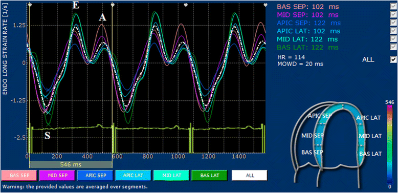Select the blue APIC SEP button
Screen dimensions: 398x193
[x=95, y=175]
